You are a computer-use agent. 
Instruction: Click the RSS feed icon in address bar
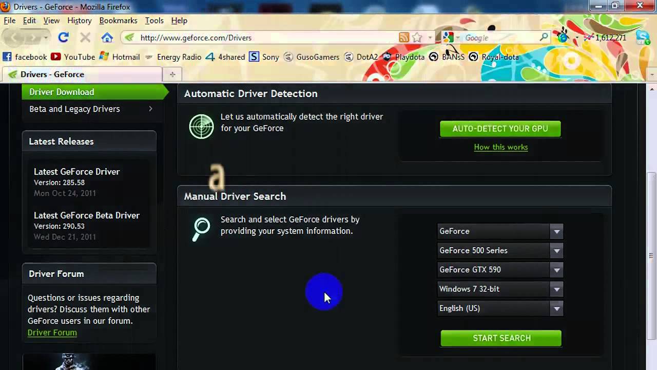pos(404,38)
